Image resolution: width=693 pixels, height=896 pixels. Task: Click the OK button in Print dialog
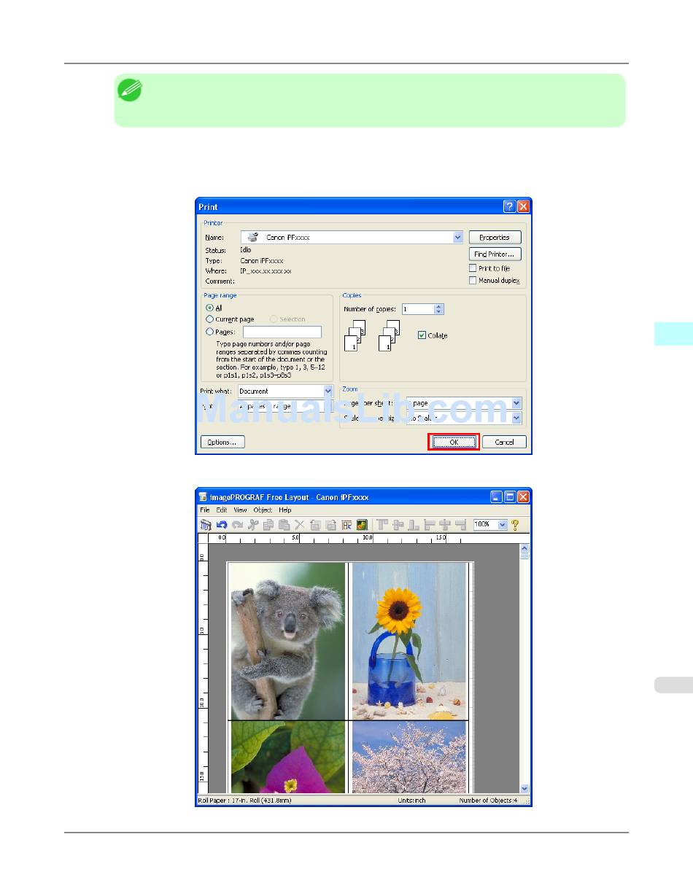point(453,442)
